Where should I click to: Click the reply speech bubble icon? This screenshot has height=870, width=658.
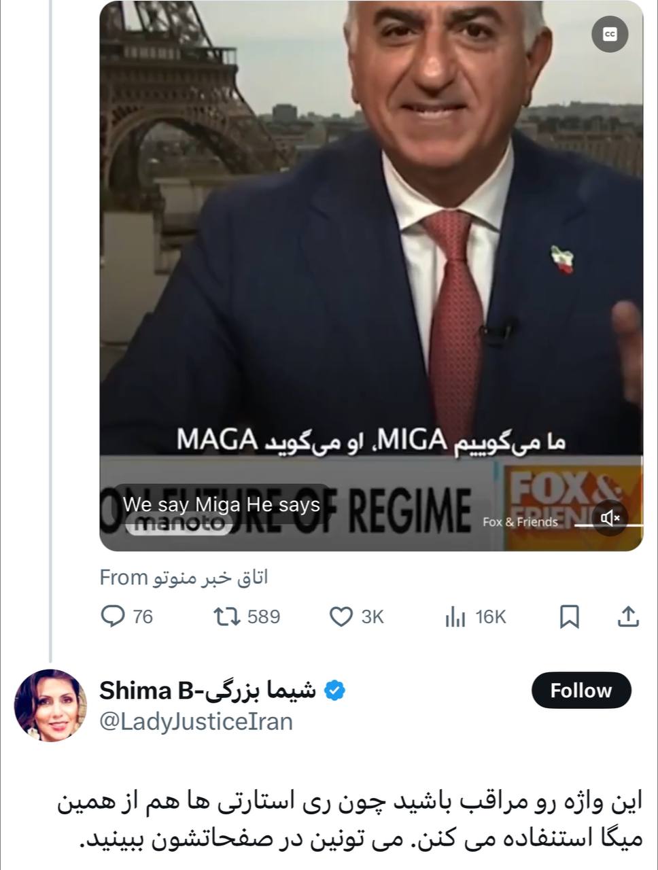point(112,616)
